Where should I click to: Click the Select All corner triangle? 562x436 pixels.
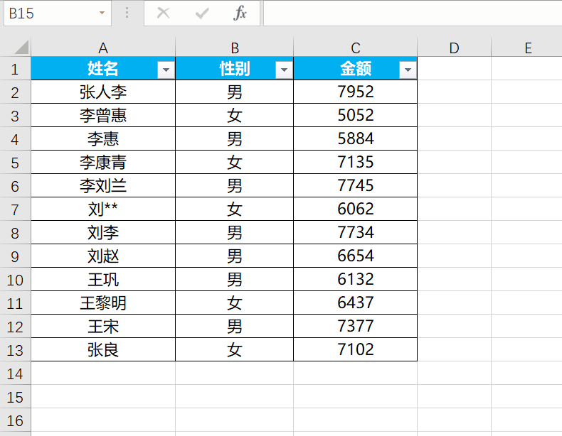tap(21, 47)
